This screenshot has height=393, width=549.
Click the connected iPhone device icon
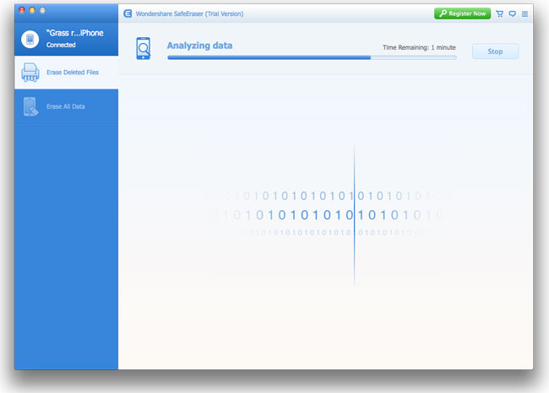[x=30, y=39]
